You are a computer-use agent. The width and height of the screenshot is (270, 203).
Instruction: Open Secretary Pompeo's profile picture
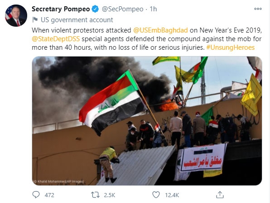pyautogui.click(x=16, y=15)
